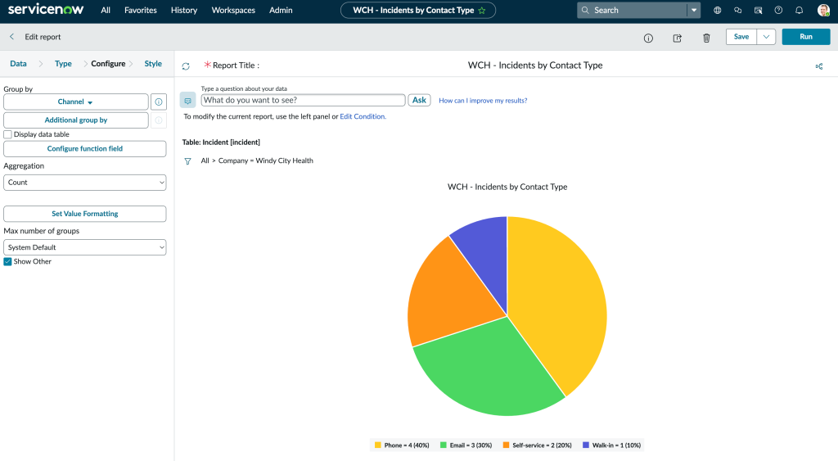Click Set Value Formatting button

pyautogui.click(x=85, y=214)
